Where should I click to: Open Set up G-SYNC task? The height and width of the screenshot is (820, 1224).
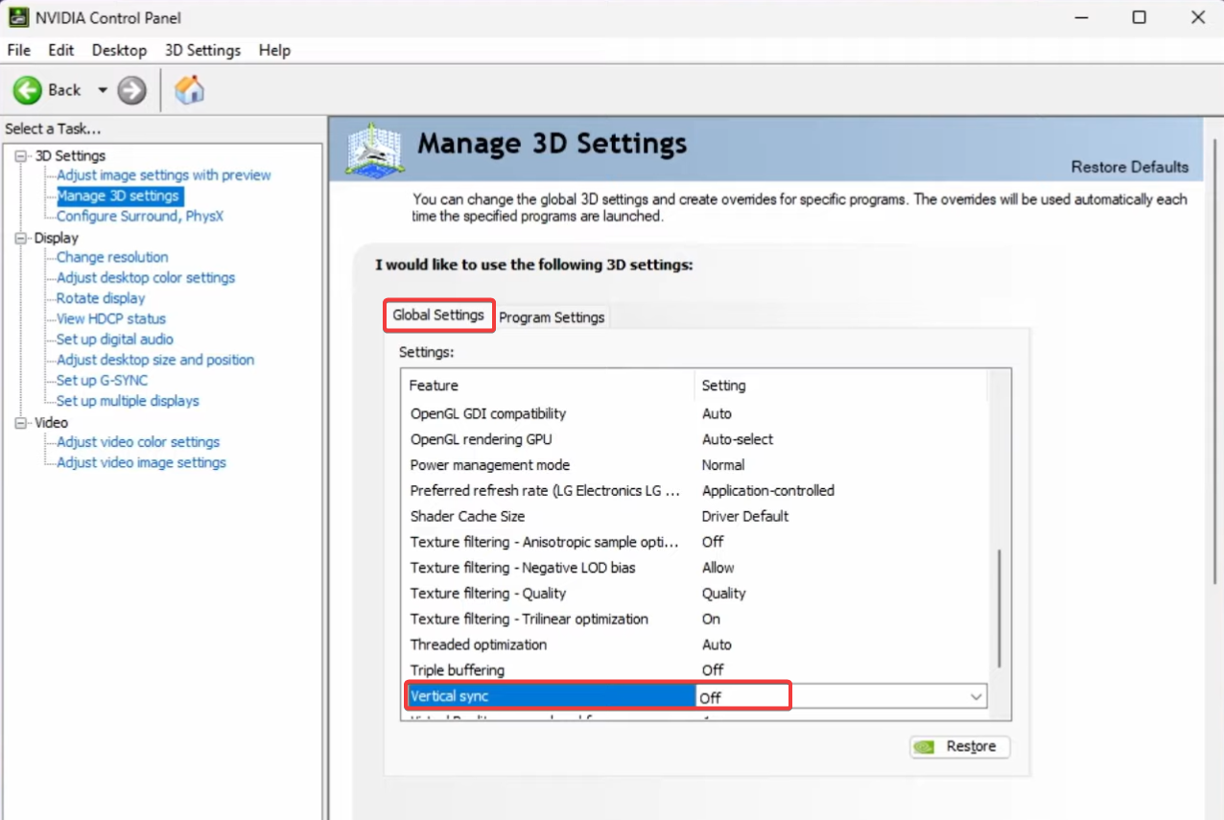tap(102, 381)
